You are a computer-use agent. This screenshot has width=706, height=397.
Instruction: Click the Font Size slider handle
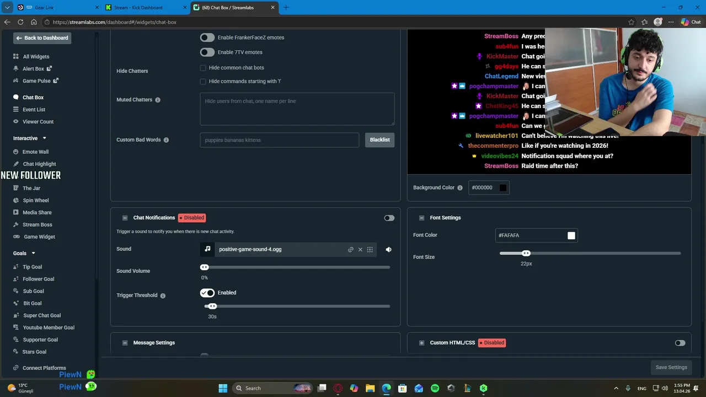tap(526, 254)
